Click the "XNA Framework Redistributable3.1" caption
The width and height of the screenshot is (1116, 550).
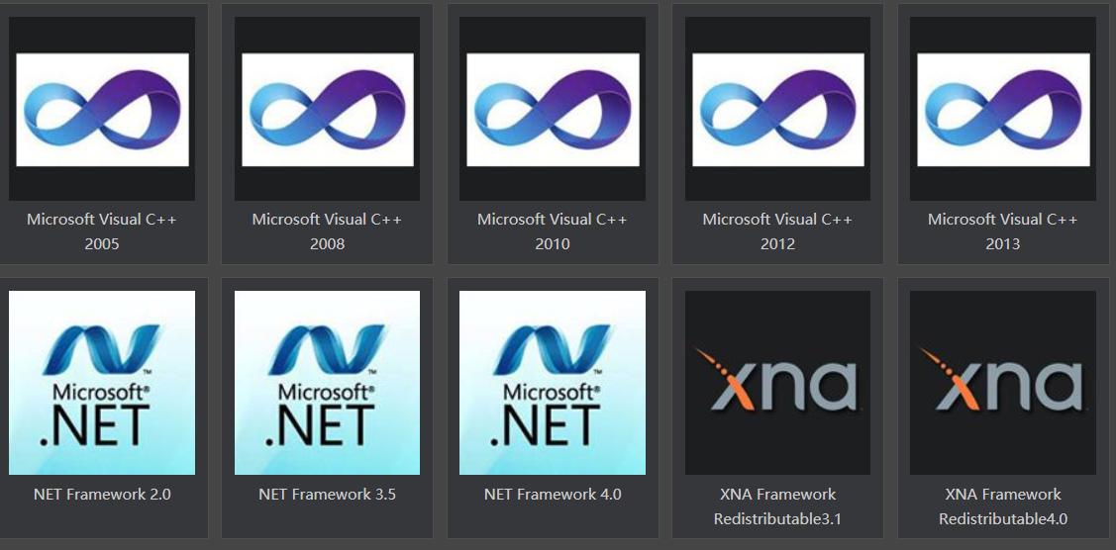[x=778, y=506]
